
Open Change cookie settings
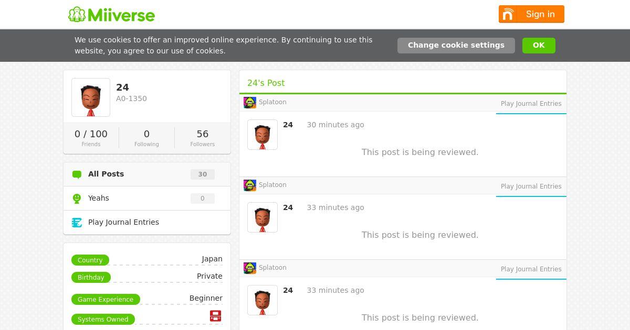point(456,45)
